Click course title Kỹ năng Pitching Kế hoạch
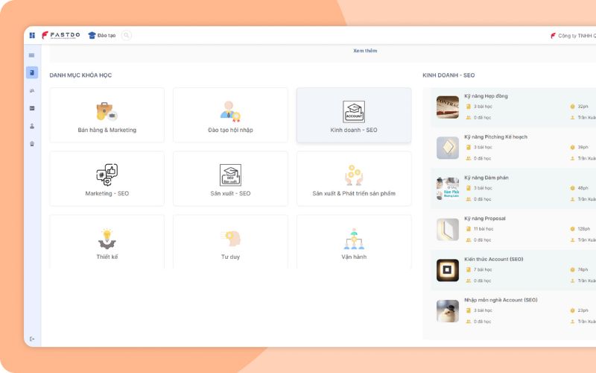The width and height of the screenshot is (596, 373). tap(495, 137)
